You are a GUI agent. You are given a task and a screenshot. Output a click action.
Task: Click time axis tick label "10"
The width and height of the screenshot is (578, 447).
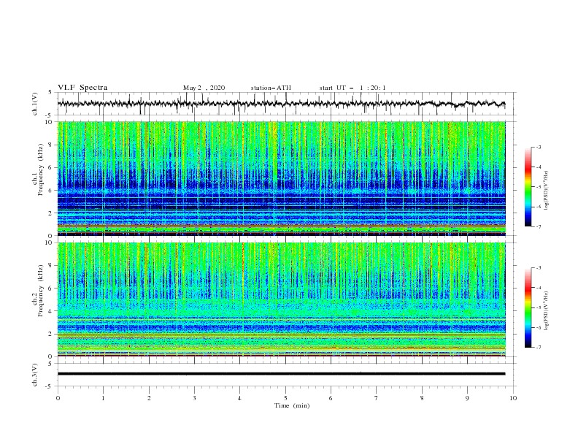(x=513, y=398)
